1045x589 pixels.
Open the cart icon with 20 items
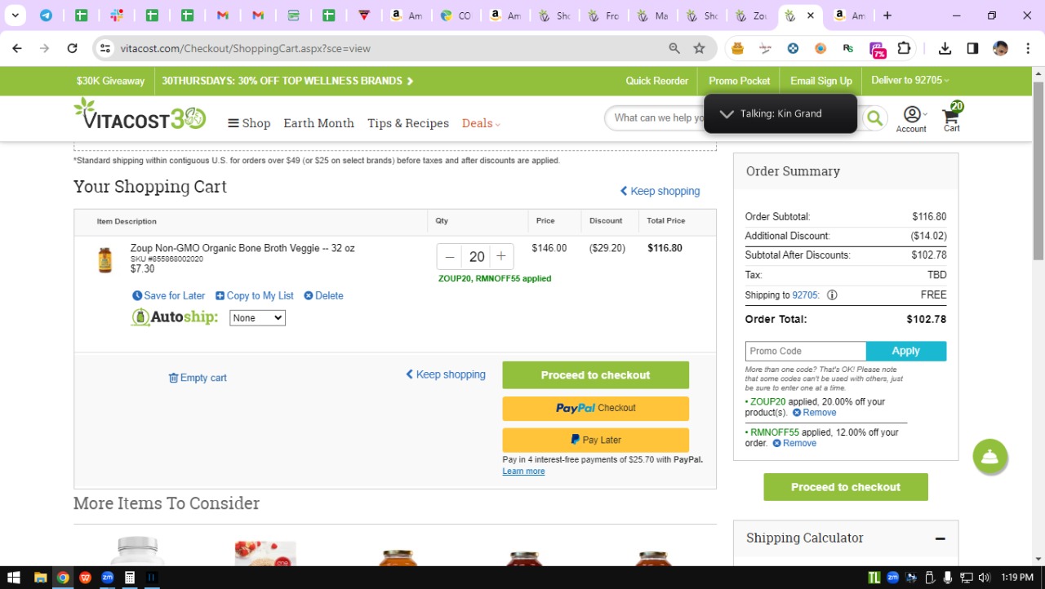pos(953,117)
